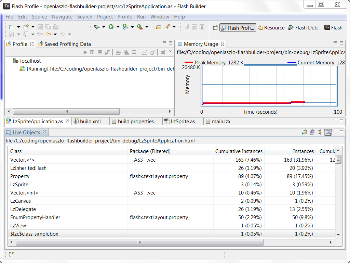Click the Delete (X) icon in Profile view
350x263 pixels.
[x=163, y=52]
